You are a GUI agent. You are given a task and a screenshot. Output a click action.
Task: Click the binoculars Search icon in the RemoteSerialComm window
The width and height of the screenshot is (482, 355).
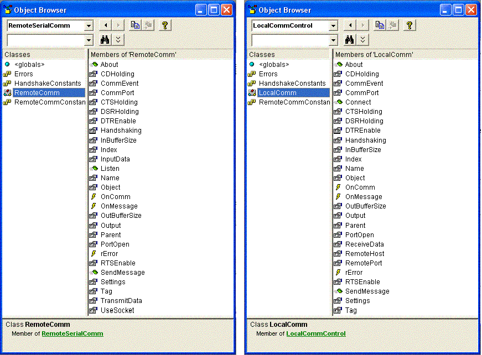105,40
